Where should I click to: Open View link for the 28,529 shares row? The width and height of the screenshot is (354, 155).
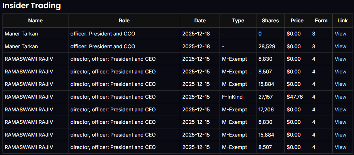(x=341, y=46)
